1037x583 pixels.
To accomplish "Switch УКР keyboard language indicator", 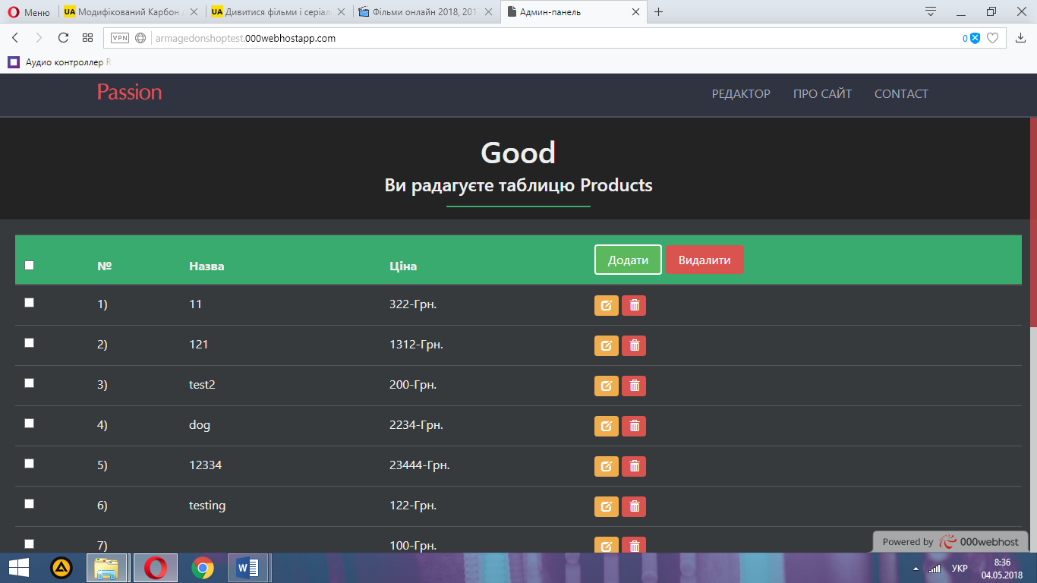I will 960,569.
